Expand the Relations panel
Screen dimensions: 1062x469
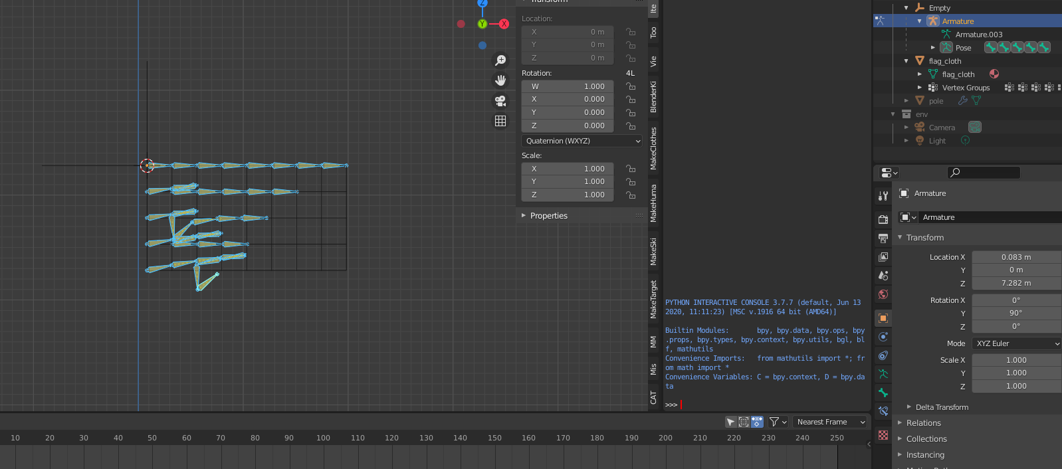pos(923,423)
